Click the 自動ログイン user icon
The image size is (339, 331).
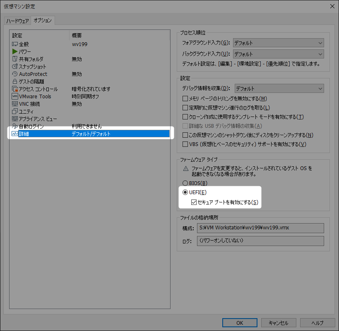(15, 126)
